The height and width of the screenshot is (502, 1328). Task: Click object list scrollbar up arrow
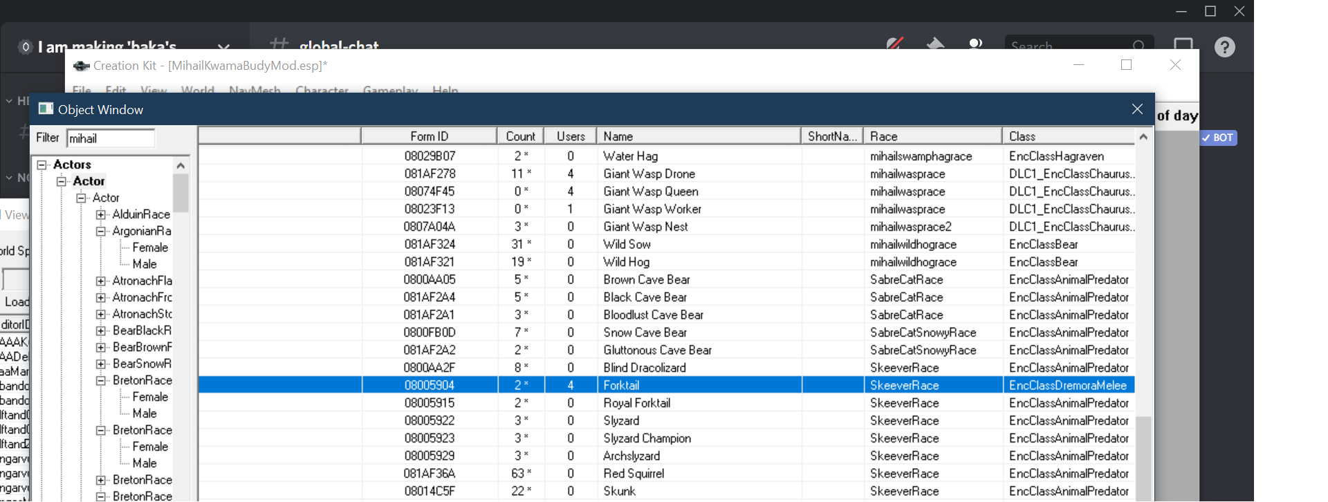(x=1143, y=137)
